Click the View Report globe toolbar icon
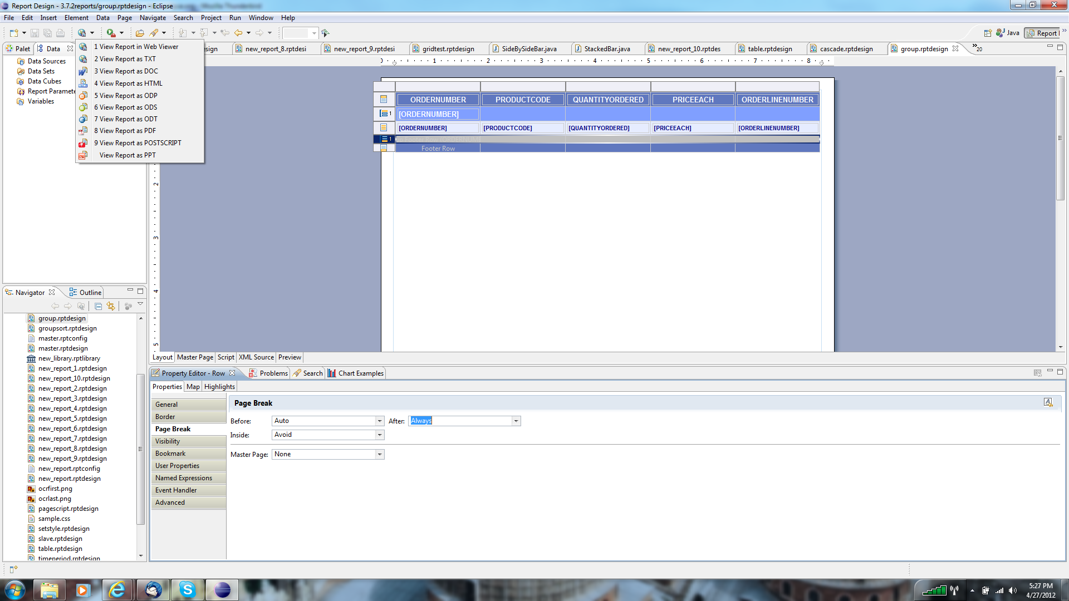Screen dimensions: 1069x601 pyautogui.click(x=82, y=33)
